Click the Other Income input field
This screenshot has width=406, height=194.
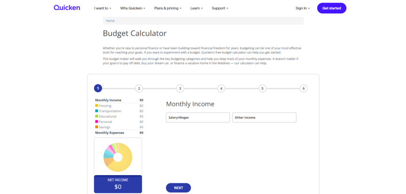pos(265,118)
